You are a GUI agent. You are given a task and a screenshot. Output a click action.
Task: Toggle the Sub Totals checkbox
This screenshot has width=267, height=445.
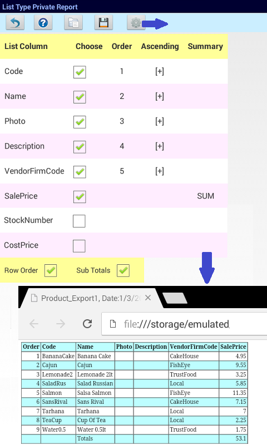(123, 270)
